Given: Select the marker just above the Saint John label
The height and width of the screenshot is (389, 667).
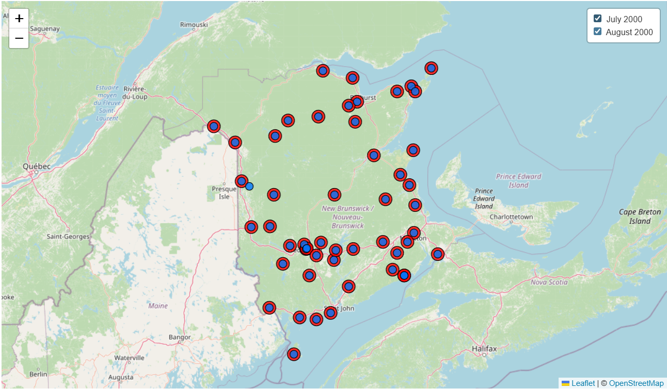Looking at the screenshot, I should pos(330,312).
